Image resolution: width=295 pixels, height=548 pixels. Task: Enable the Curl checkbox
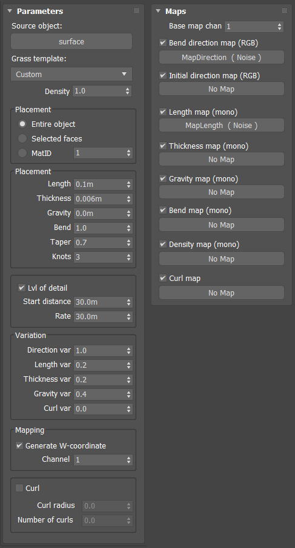tap(19, 488)
